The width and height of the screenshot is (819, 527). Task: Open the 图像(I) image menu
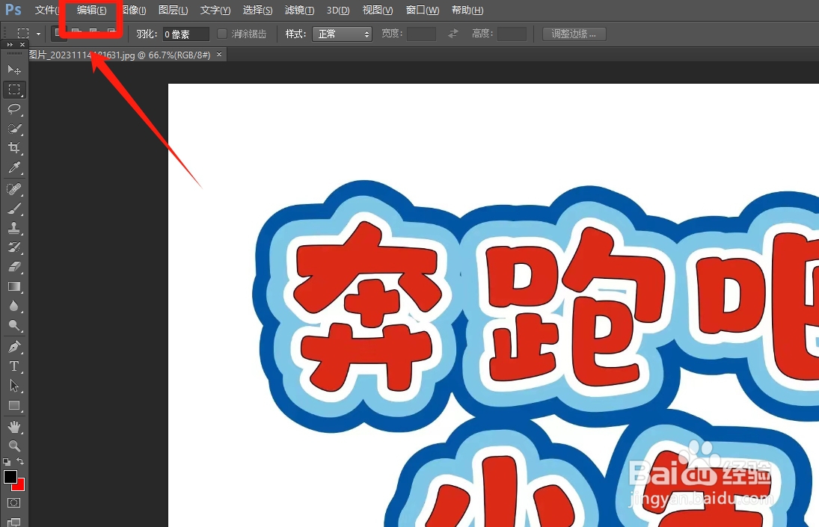click(x=134, y=10)
